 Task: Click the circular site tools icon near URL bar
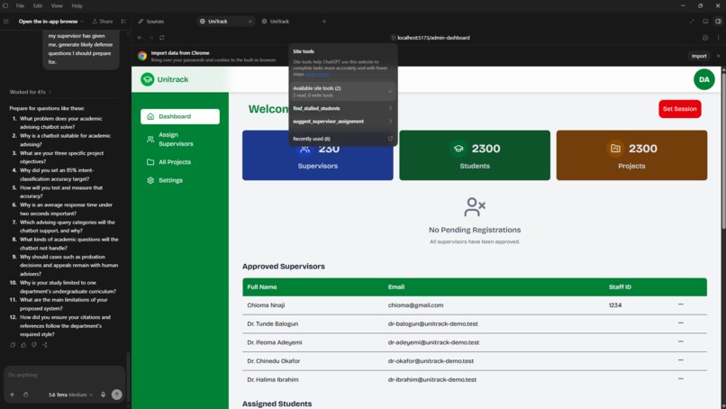pos(705,38)
